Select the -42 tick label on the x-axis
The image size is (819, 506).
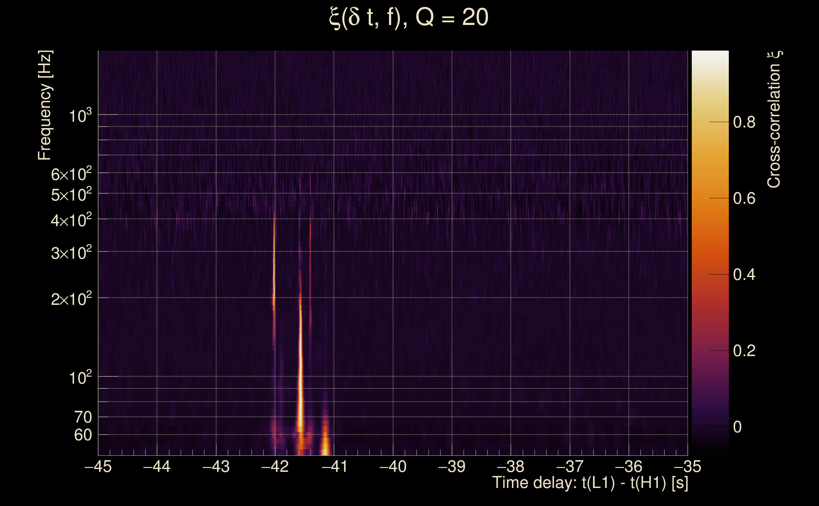[x=275, y=466]
